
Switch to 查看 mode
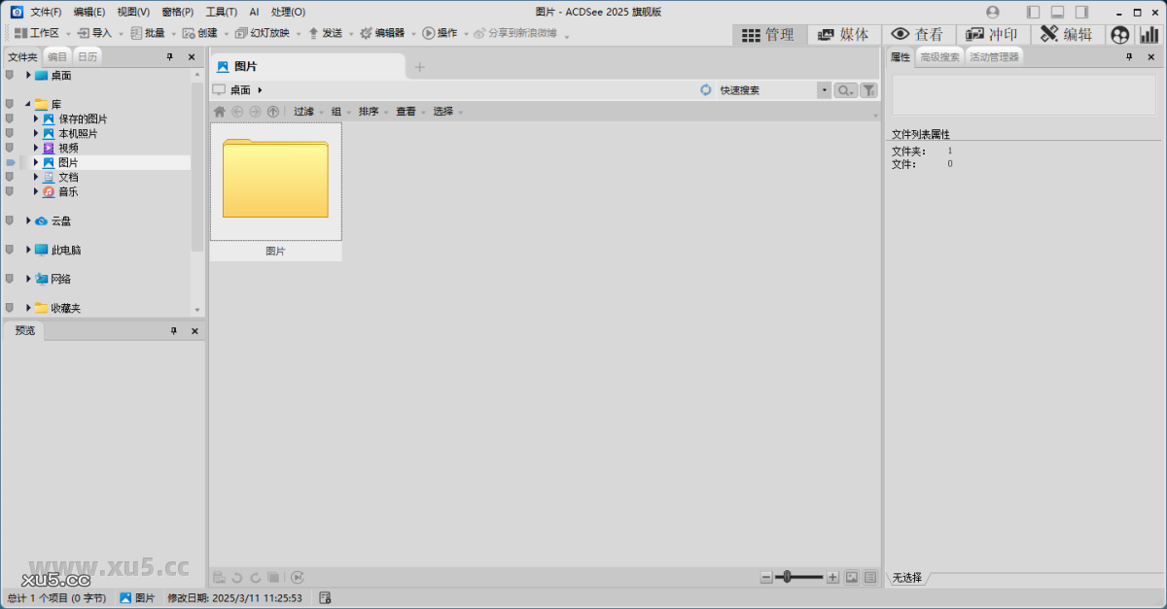point(918,34)
